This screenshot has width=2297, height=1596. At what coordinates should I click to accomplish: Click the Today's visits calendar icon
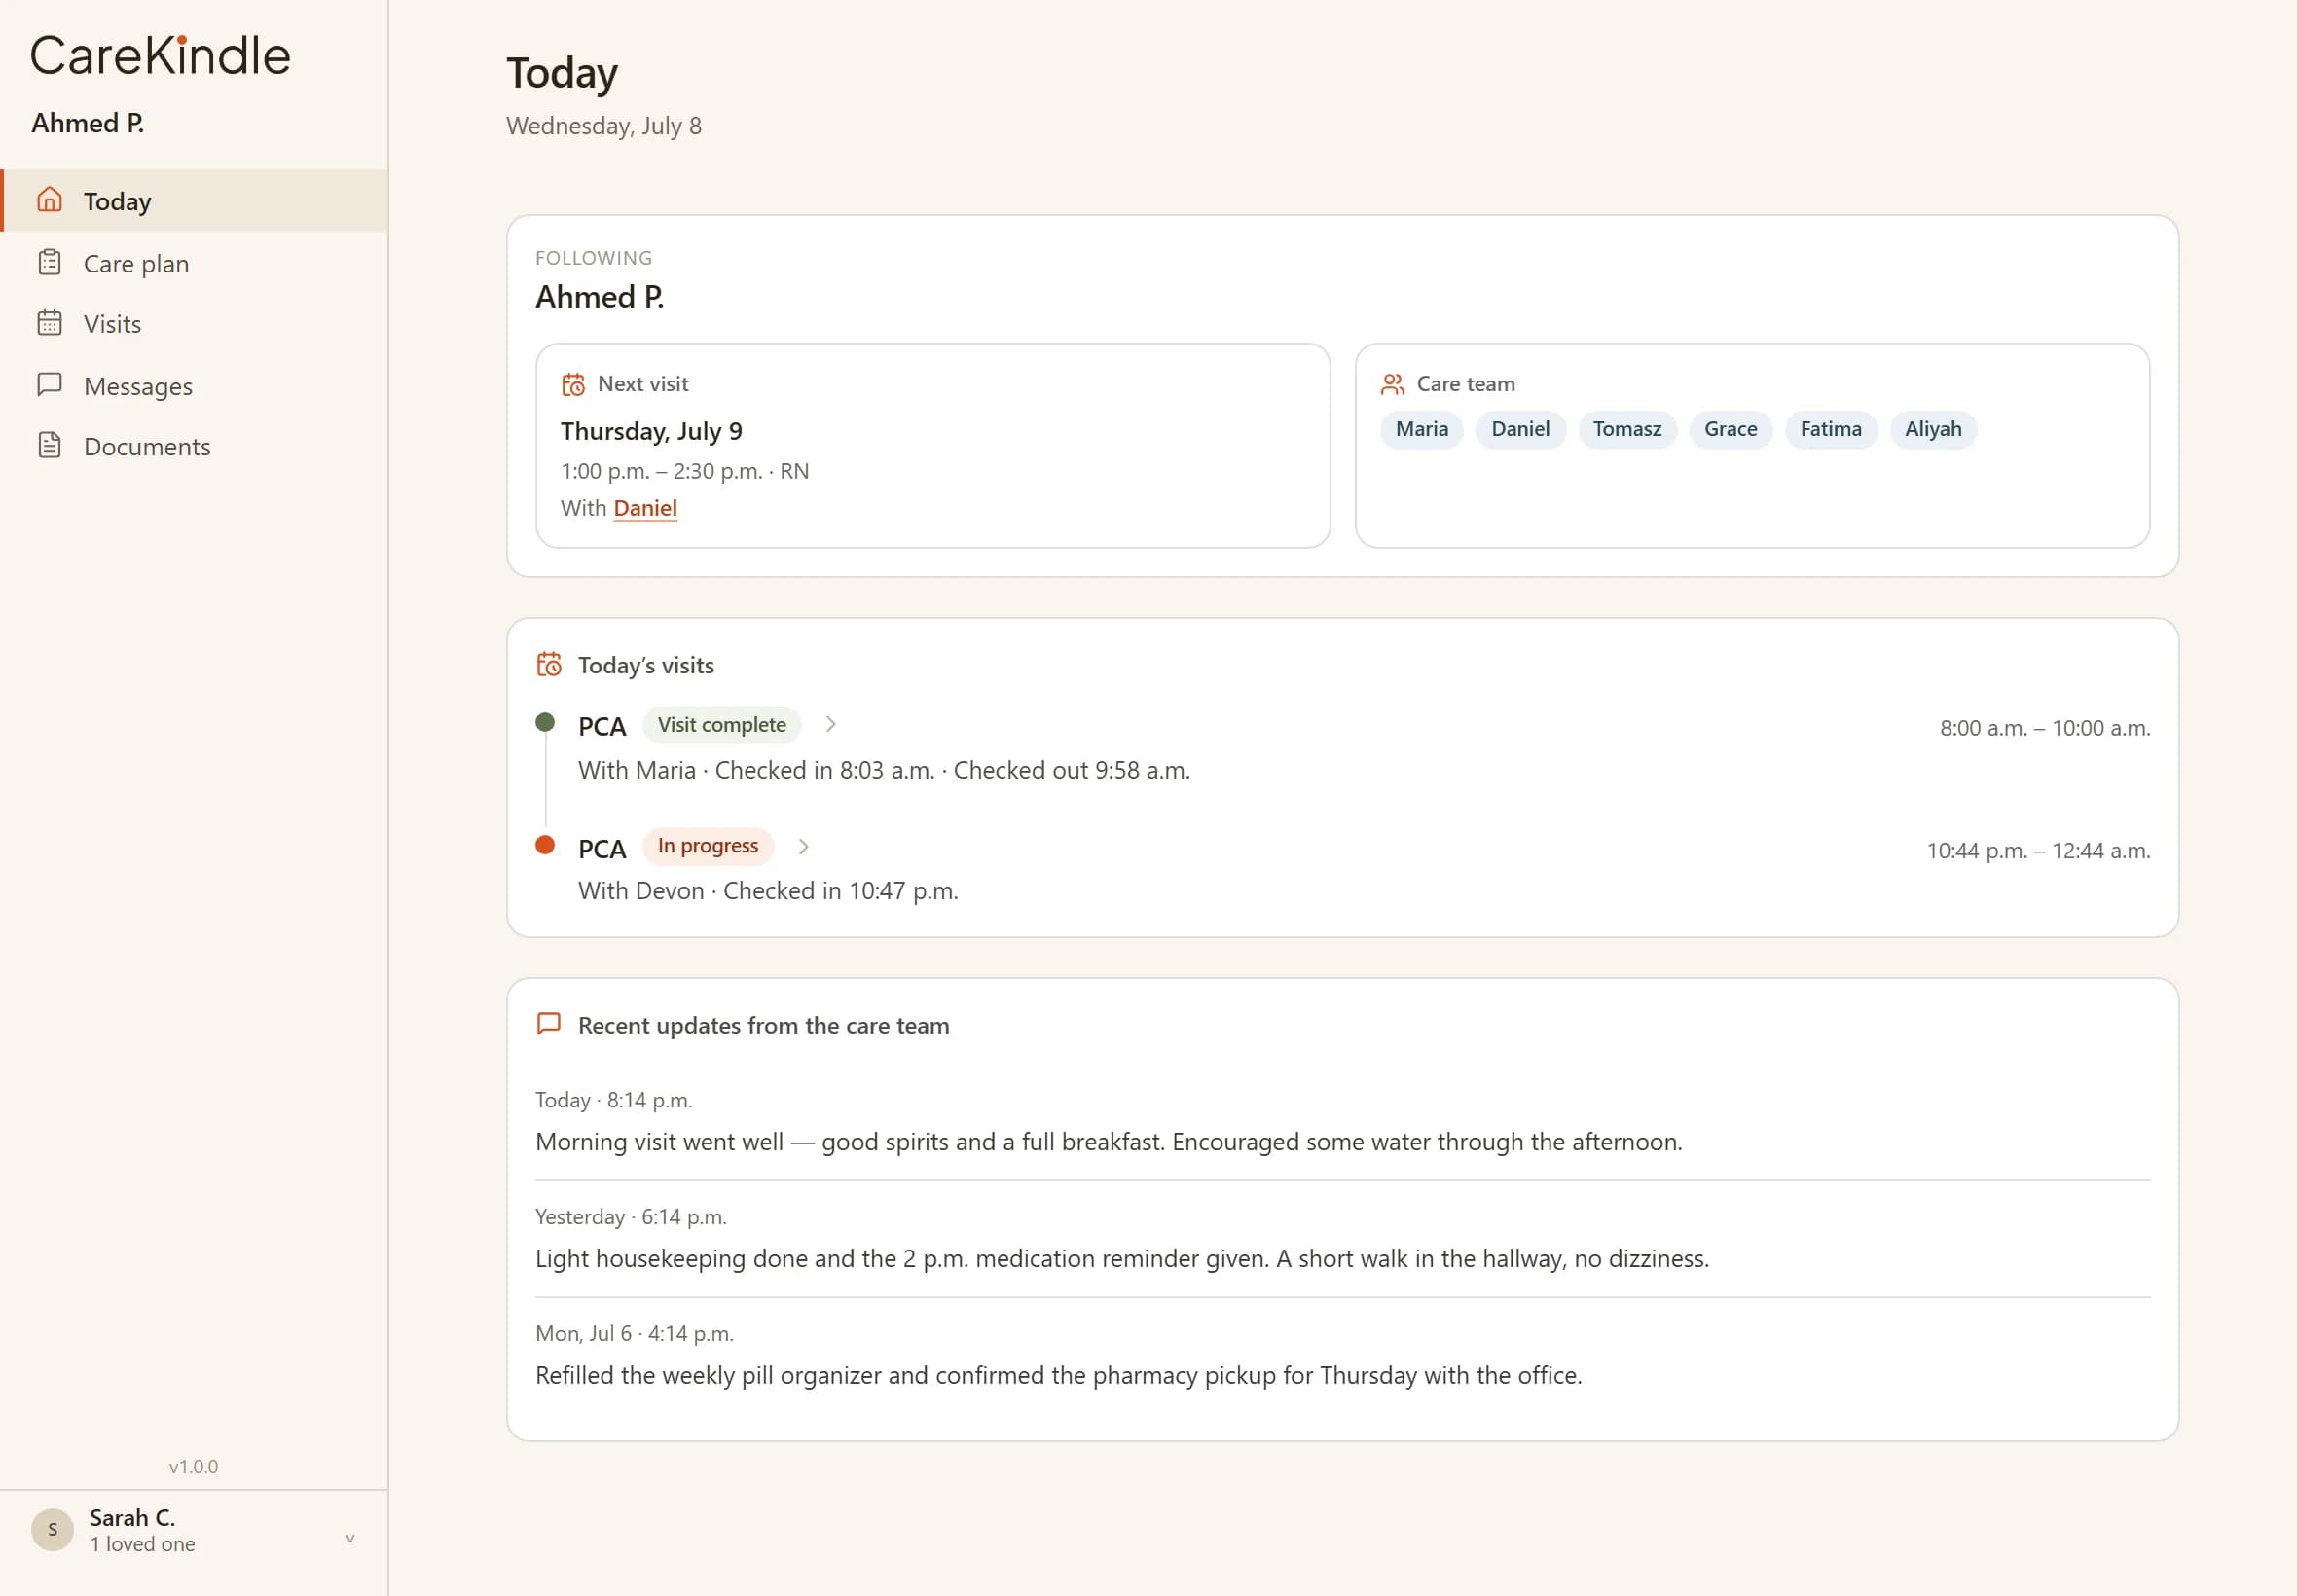548,664
